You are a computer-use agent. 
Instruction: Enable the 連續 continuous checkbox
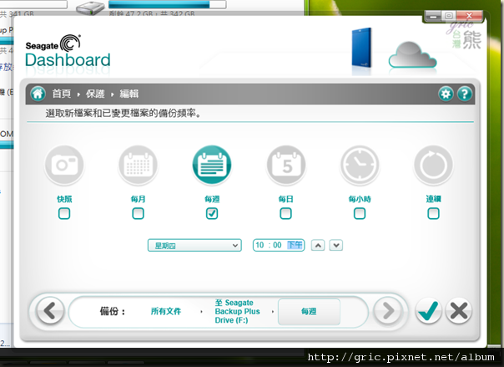(433, 213)
